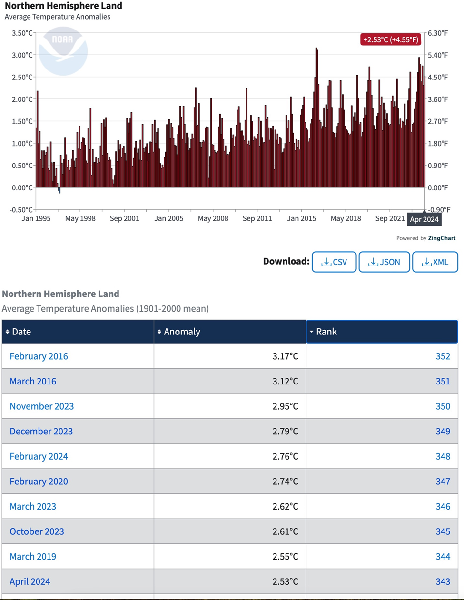
Task: Sort table by Anomaly column
Action: tap(182, 332)
